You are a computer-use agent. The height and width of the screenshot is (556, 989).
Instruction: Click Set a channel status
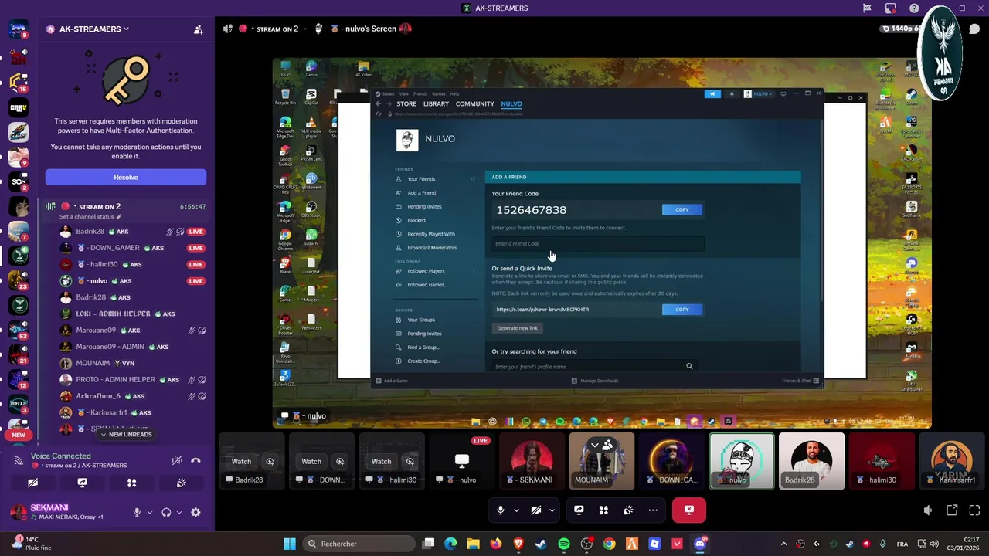[x=90, y=217]
